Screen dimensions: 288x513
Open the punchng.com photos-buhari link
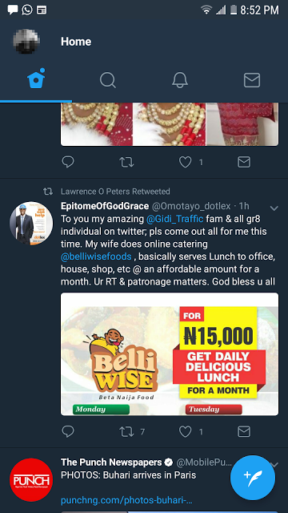126,500
